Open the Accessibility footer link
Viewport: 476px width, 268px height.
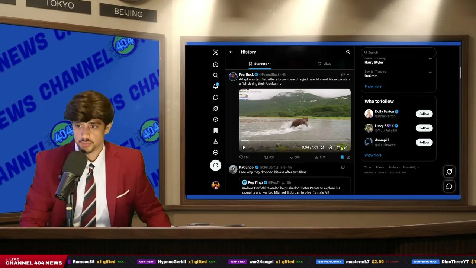click(x=410, y=167)
